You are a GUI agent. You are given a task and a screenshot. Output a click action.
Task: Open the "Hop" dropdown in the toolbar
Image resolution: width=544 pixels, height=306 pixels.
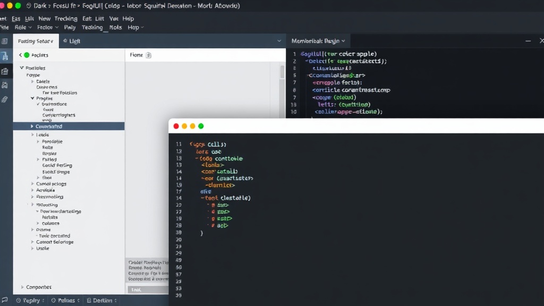(135, 28)
